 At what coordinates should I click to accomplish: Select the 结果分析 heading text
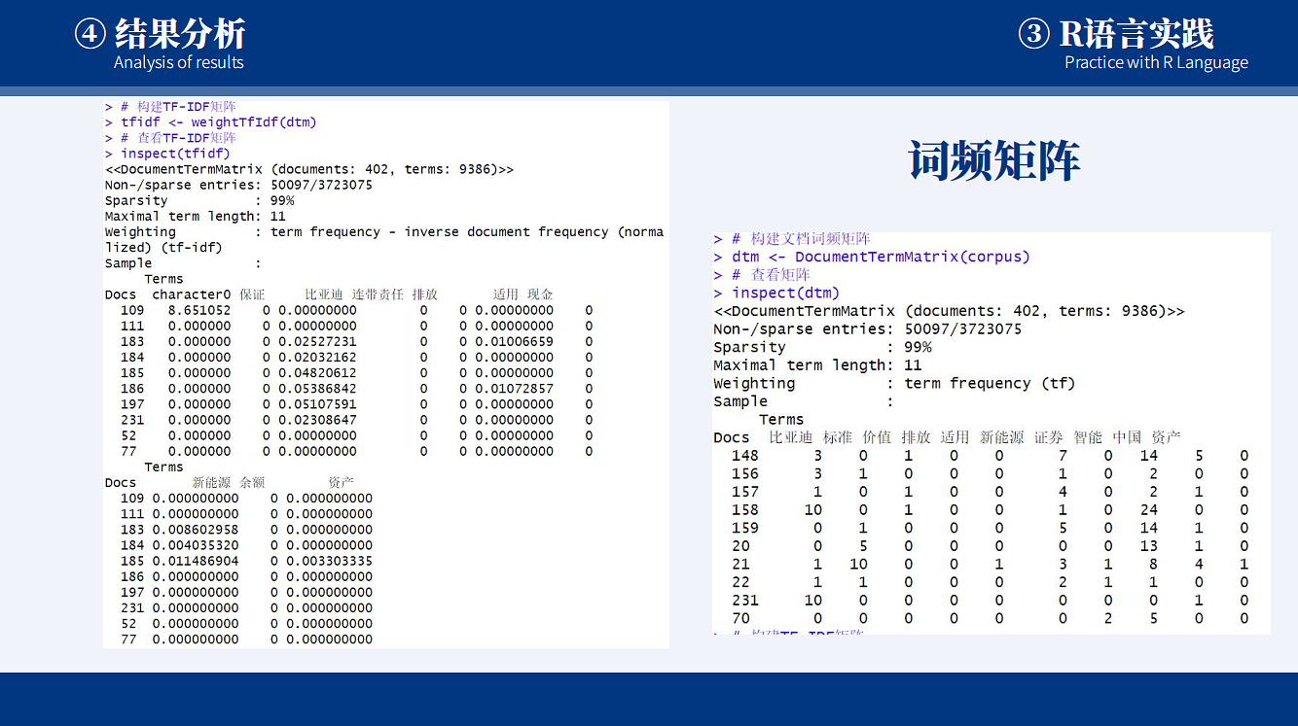(x=180, y=34)
